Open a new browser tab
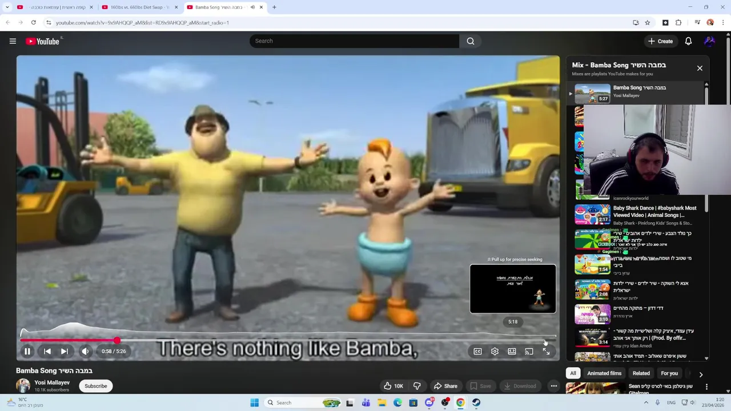This screenshot has height=411, width=731. tap(274, 7)
